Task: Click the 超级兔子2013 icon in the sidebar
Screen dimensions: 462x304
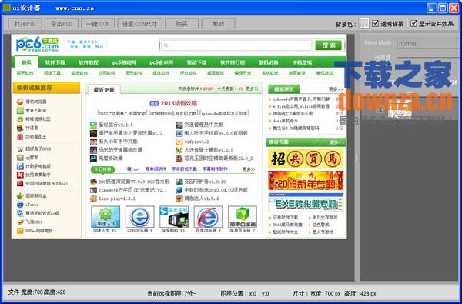Action: point(20,149)
